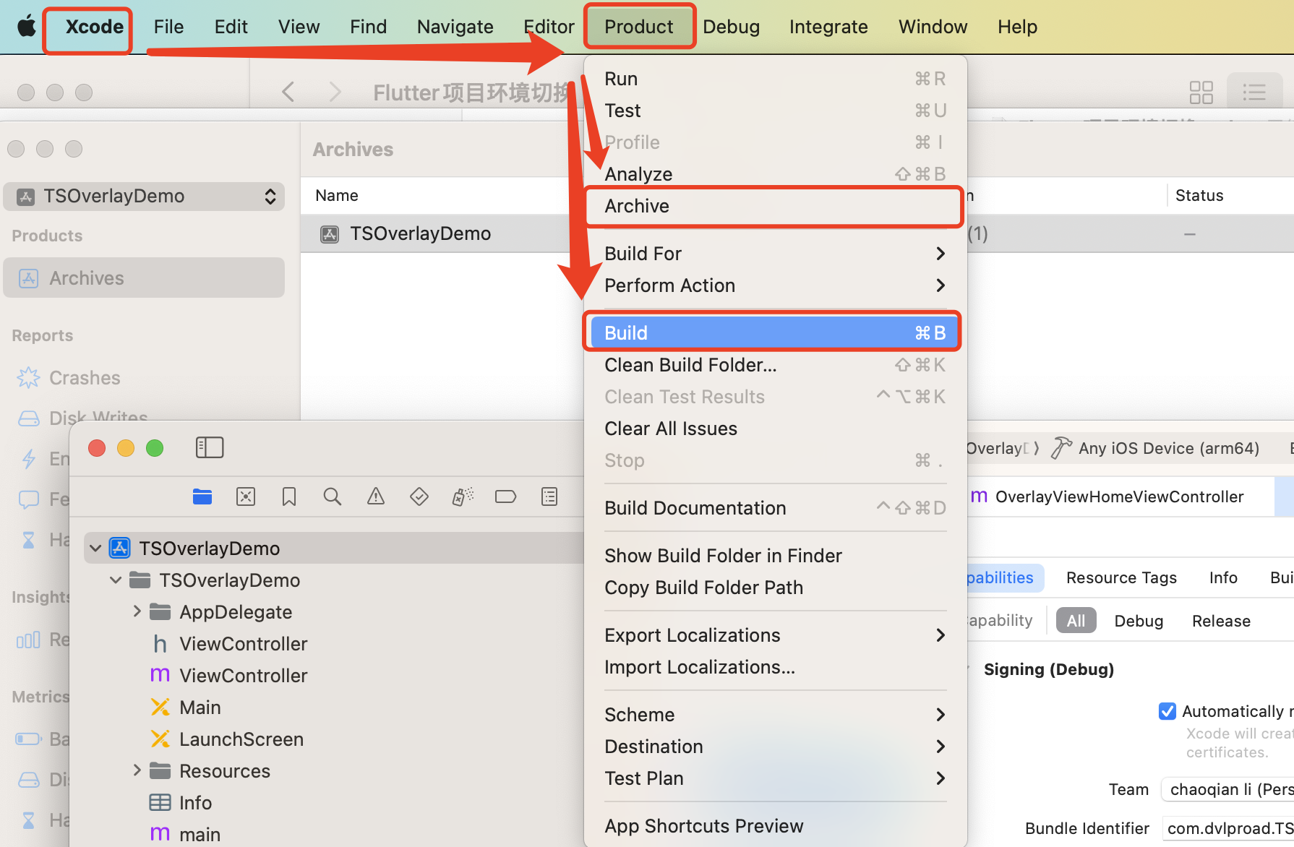Screen dimensions: 1294x847
Task: Open the Source Control navigator
Action: tap(246, 496)
